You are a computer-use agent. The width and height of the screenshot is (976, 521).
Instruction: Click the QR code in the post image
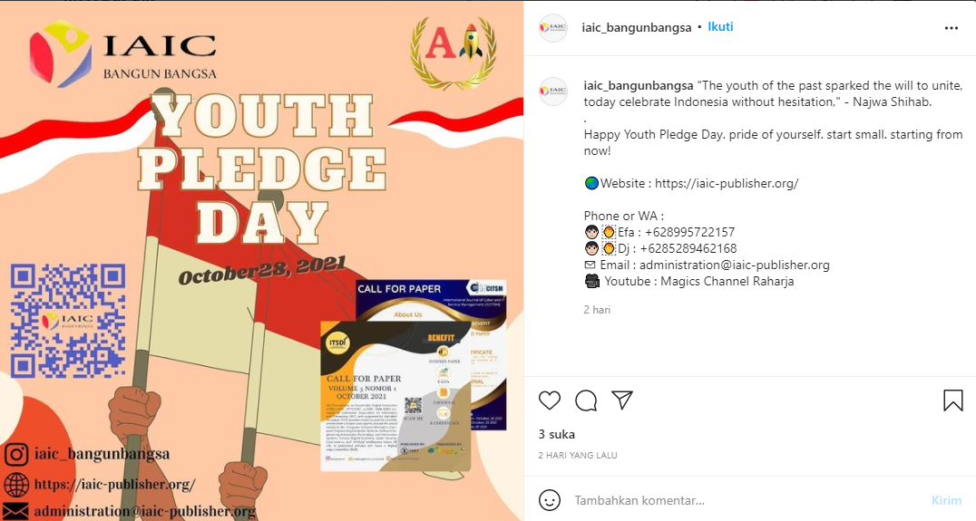pos(68,321)
